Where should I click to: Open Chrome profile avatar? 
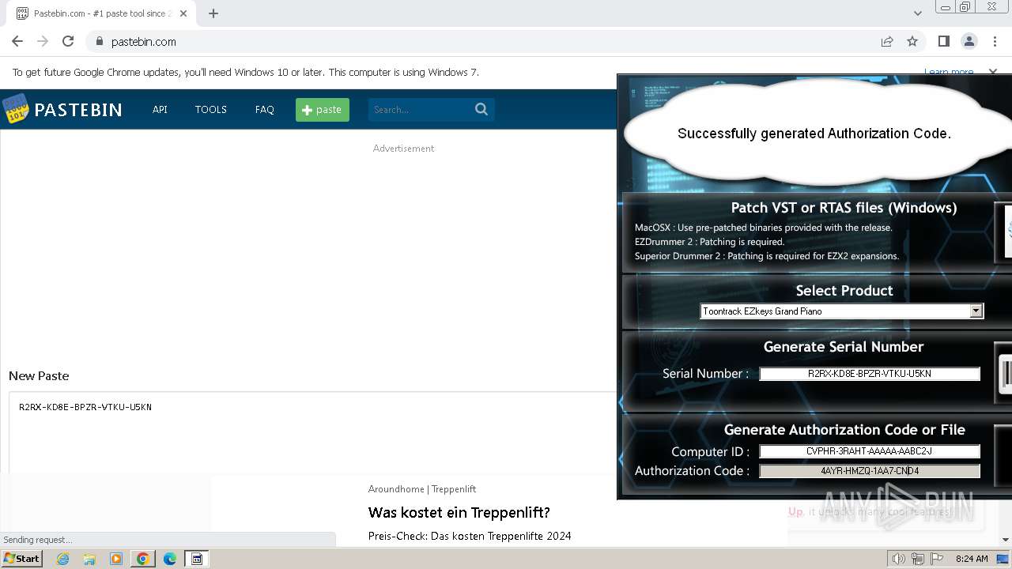pos(969,41)
